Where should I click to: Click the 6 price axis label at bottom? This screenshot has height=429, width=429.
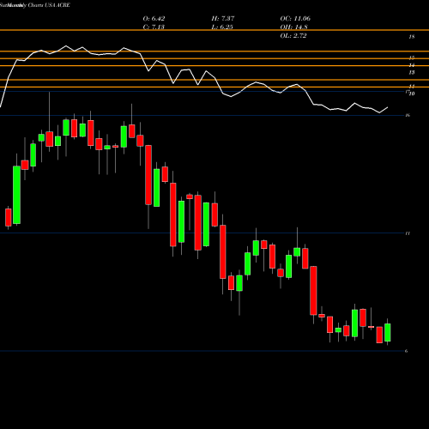406,351
